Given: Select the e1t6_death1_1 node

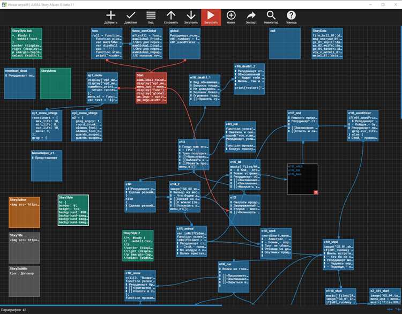Looking at the screenshot, I should pyautogui.click(x=205, y=90).
